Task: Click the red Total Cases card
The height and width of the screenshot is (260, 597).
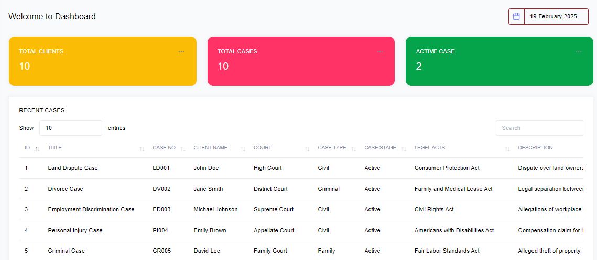Action: (301, 68)
